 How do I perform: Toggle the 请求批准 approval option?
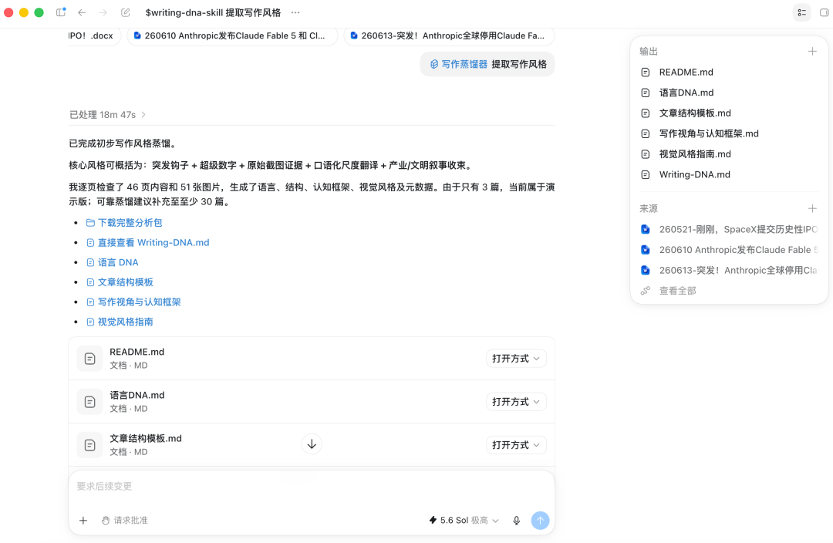coord(125,521)
